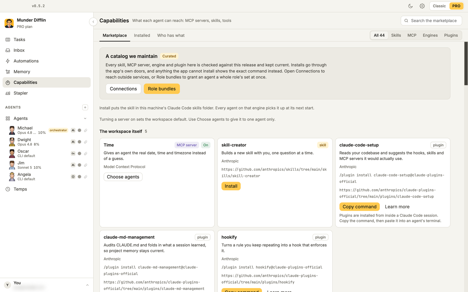468x292 pixels.
Task: Select the Dwight agent row
Action: click(47, 142)
